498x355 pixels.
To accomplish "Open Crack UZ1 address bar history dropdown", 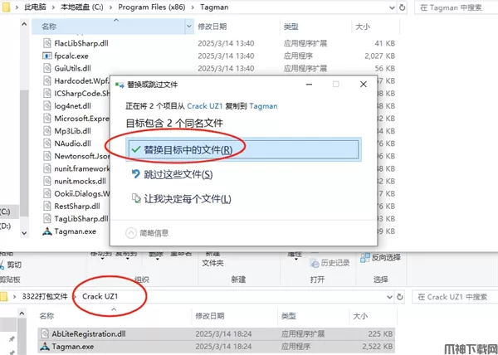I will coord(390,297).
